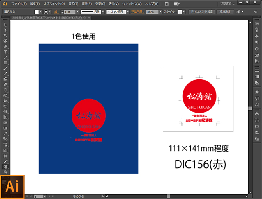This screenshot has width=262, height=199.
Task: Select the Type tool
Action: pyautogui.click(x=5, y=52)
